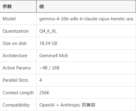Click the ~4B / 26B value
This screenshot has height=111, width=136.
(x=49, y=68)
